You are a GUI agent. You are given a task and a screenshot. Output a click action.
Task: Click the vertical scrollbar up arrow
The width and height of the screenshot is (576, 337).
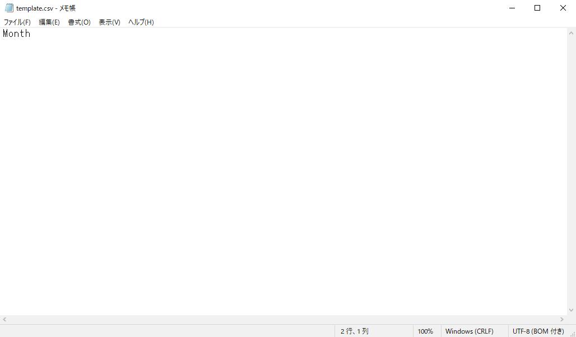[x=571, y=33]
